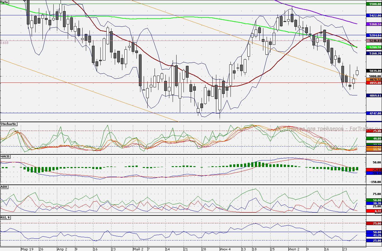Select the red 4955.00 support level tag

click(x=374, y=82)
